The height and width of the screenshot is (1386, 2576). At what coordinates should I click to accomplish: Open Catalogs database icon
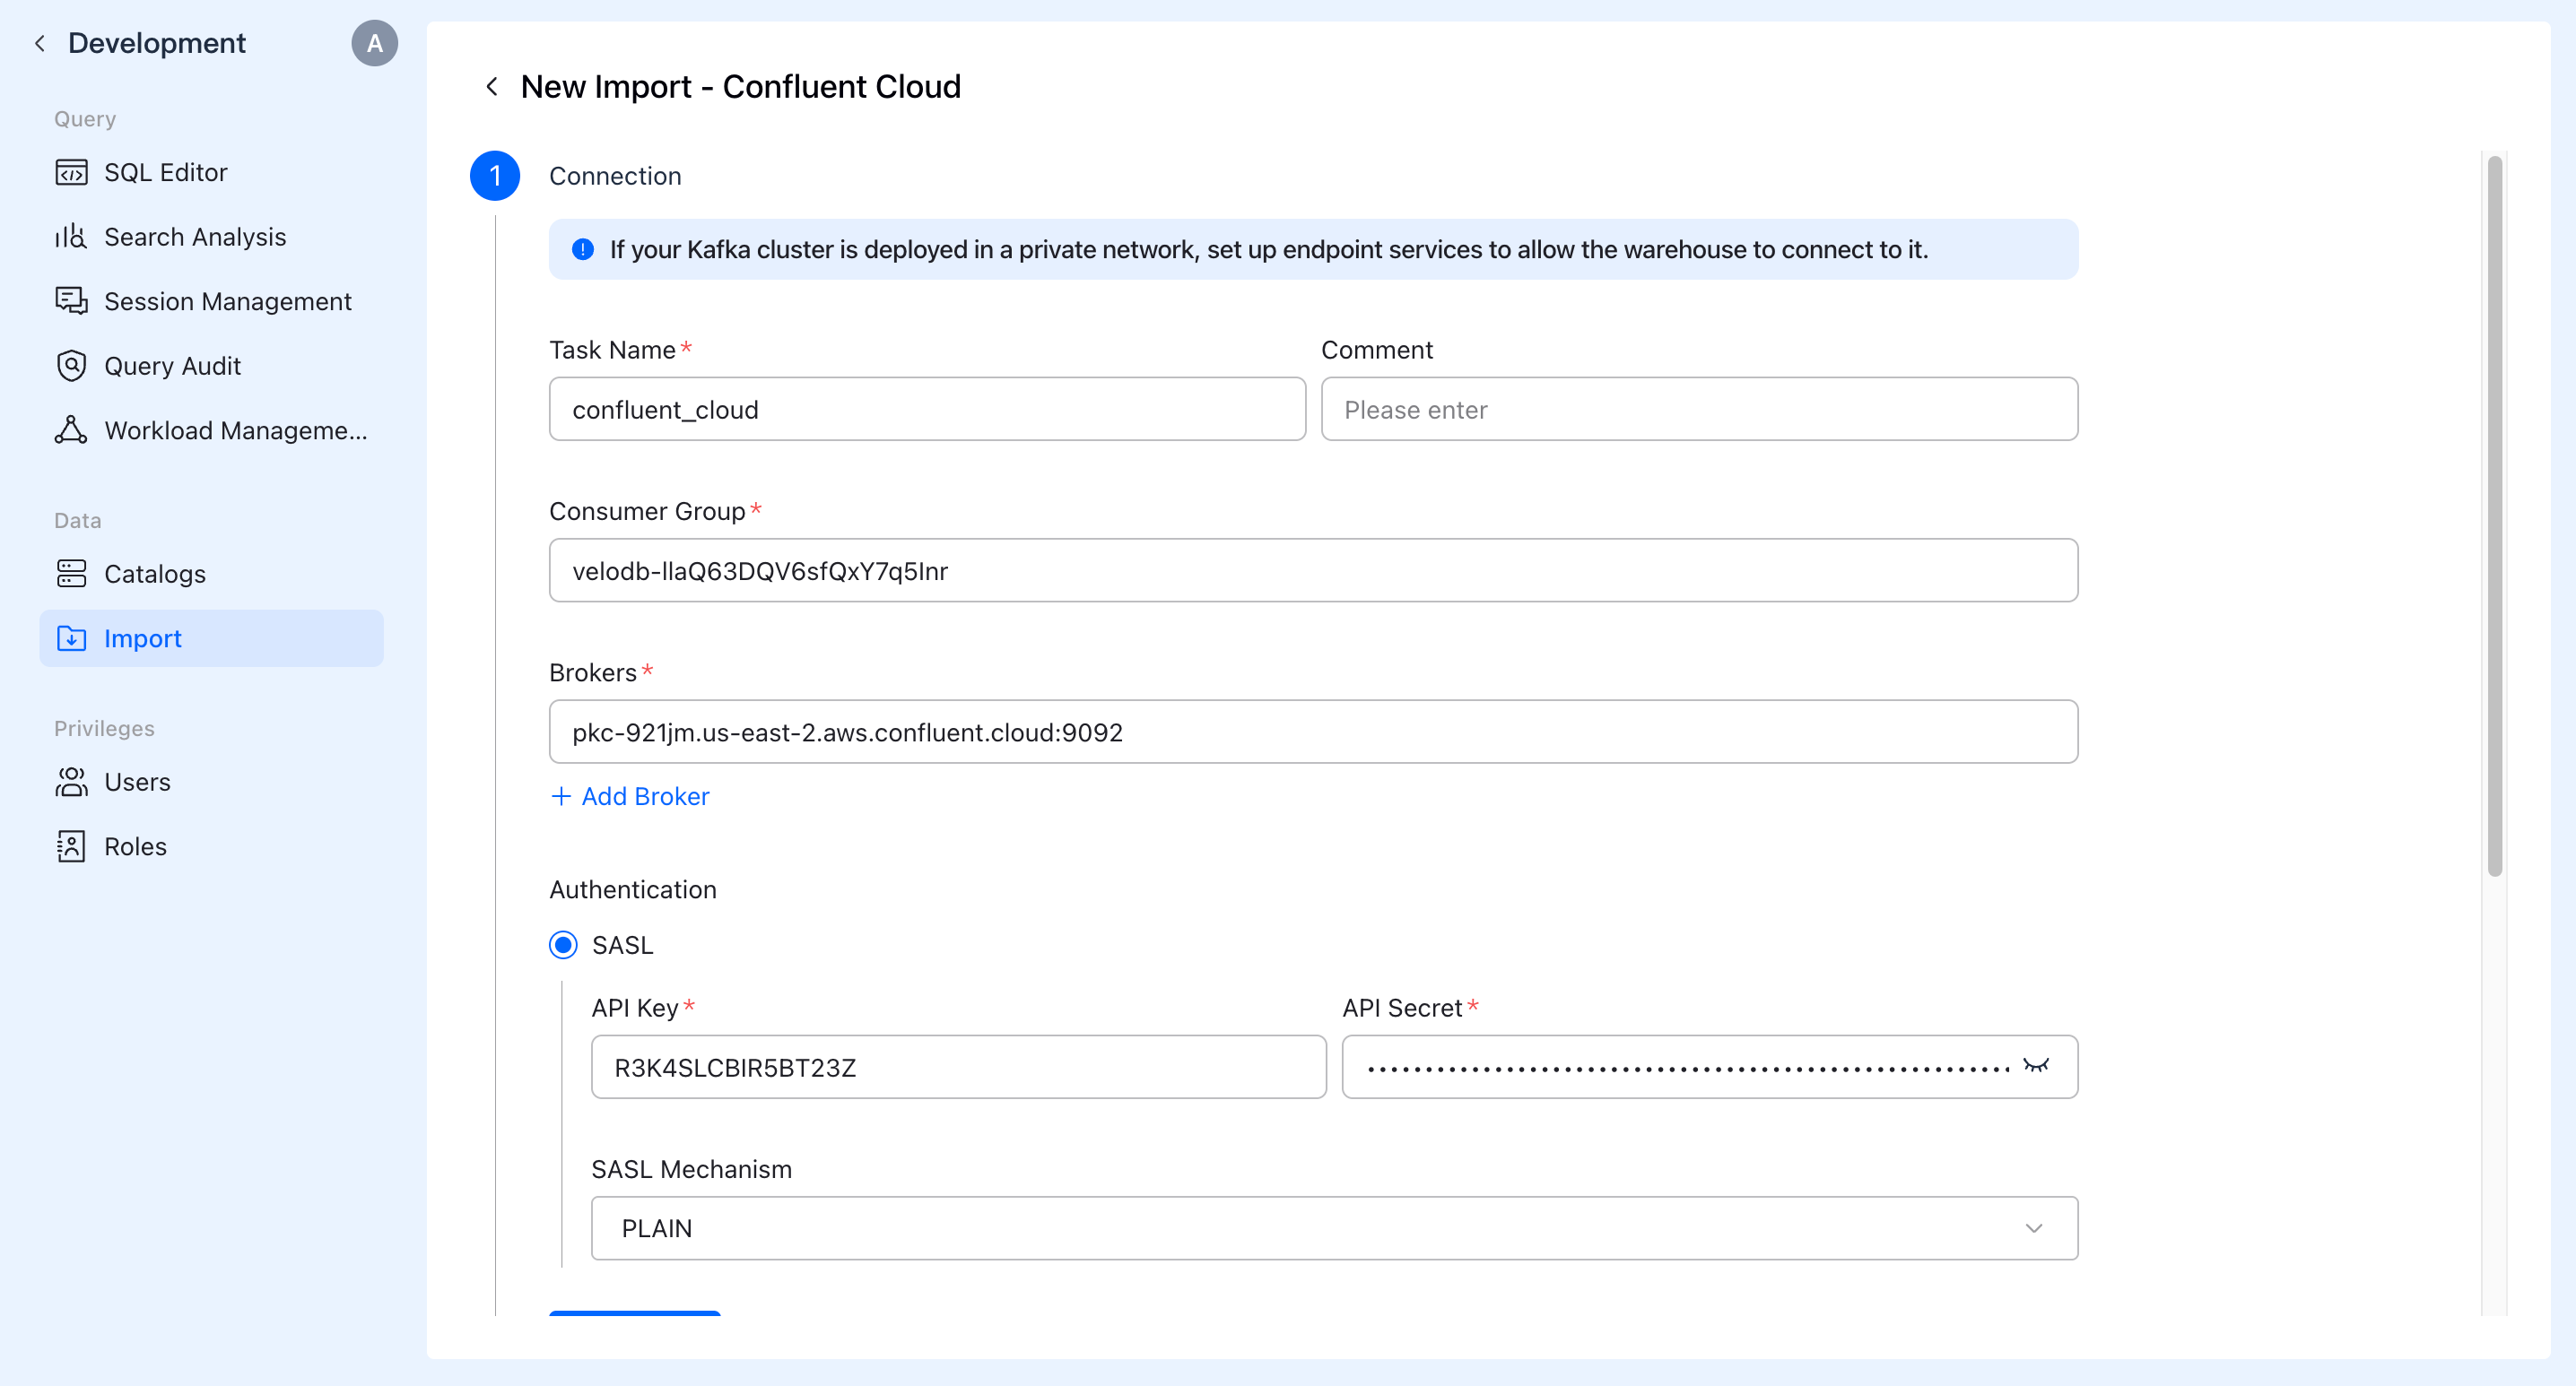coord(71,574)
